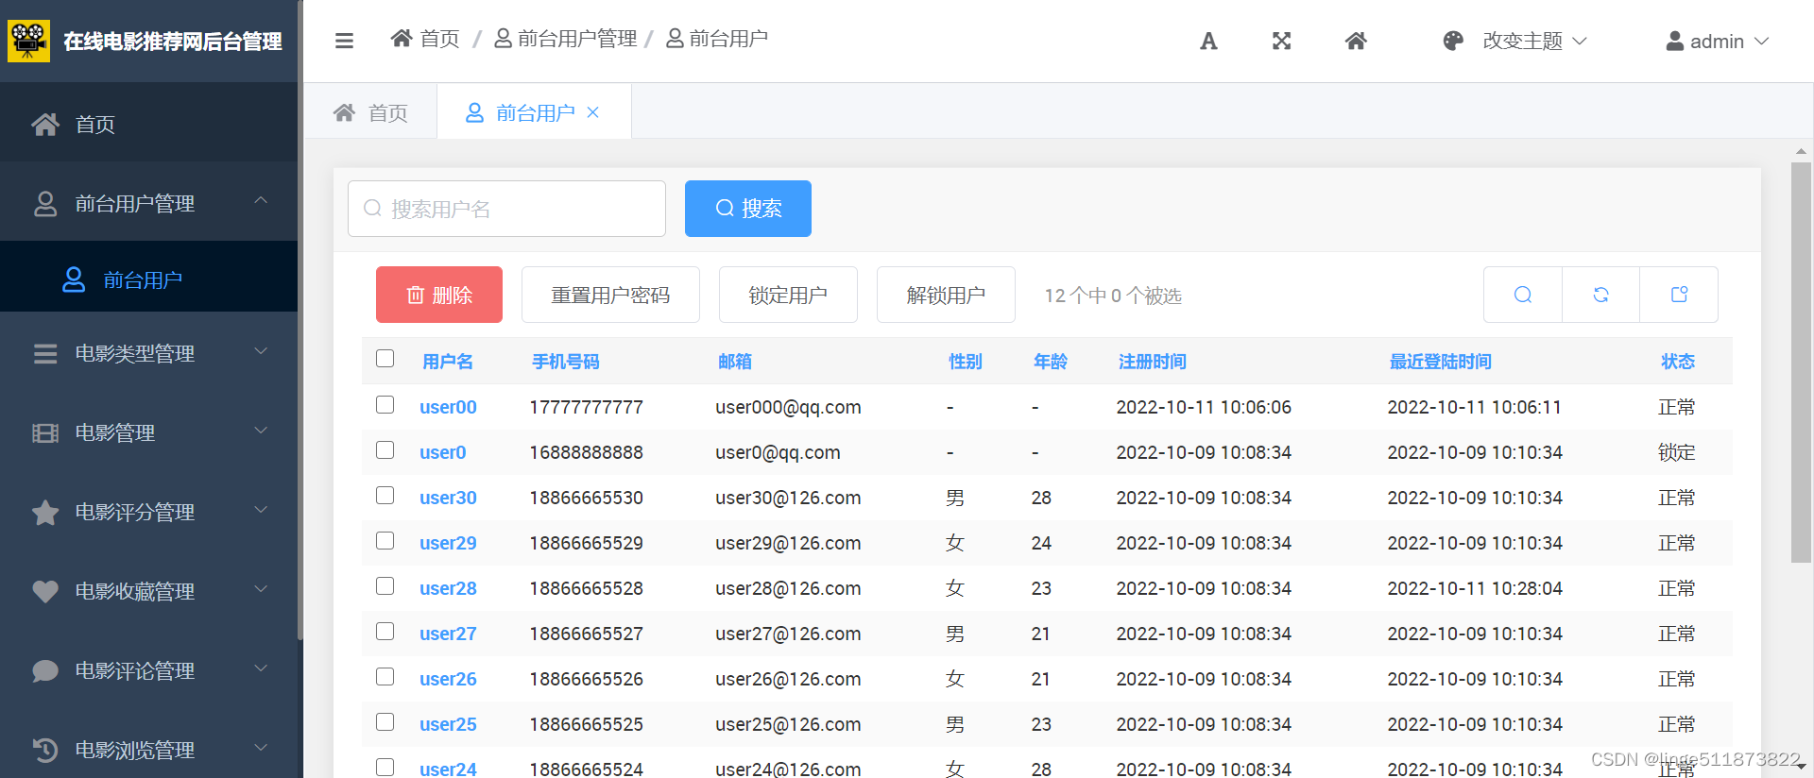Mark the user26 row checkbox
The image size is (1814, 778).
[x=385, y=677]
